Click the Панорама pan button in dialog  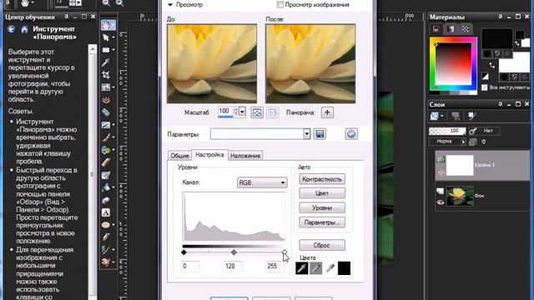(x=327, y=112)
